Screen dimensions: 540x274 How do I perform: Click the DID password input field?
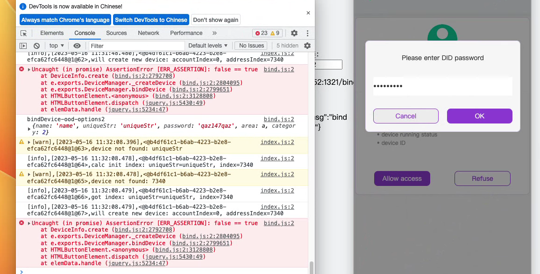point(441,86)
